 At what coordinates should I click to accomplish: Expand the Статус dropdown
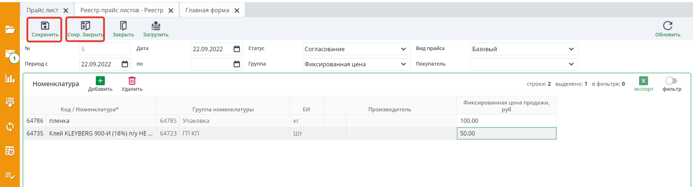coord(403,49)
